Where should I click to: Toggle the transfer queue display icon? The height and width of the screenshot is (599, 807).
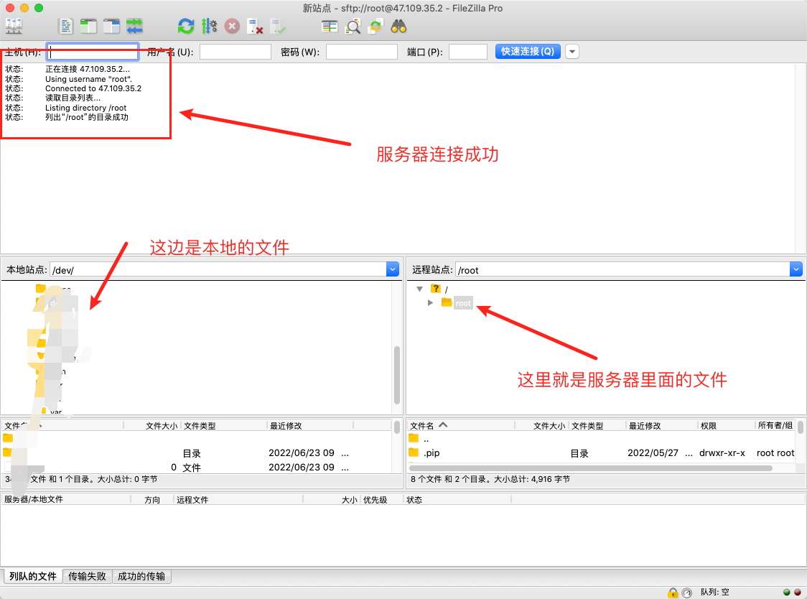[x=134, y=26]
